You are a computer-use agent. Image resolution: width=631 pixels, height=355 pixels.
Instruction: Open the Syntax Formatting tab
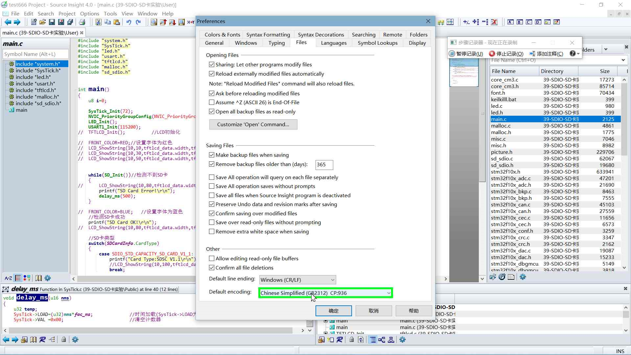pos(268,35)
